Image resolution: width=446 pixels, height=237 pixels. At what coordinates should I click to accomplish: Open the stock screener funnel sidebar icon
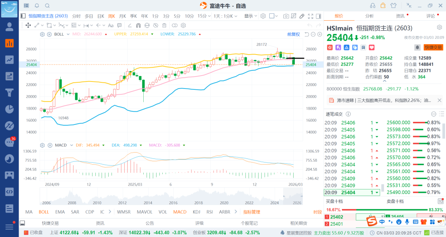point(9,93)
